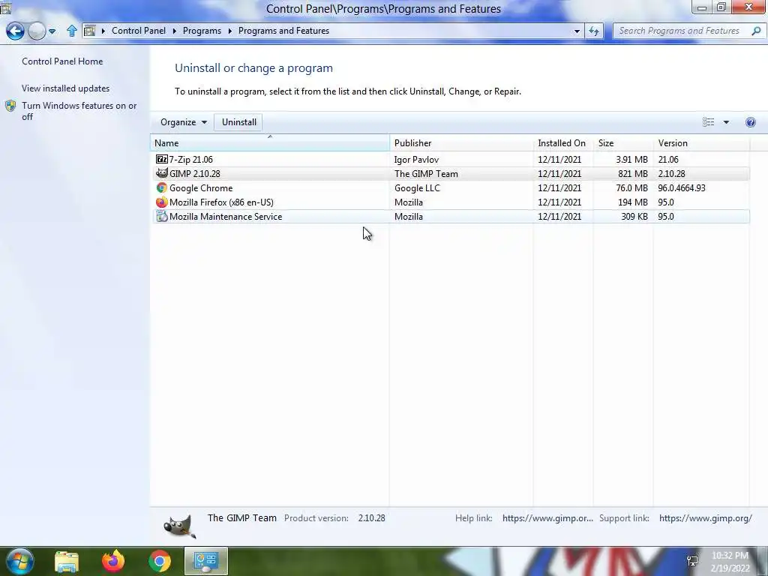Refresh the Programs and Features view
Screen dimensions: 768x576
click(594, 31)
